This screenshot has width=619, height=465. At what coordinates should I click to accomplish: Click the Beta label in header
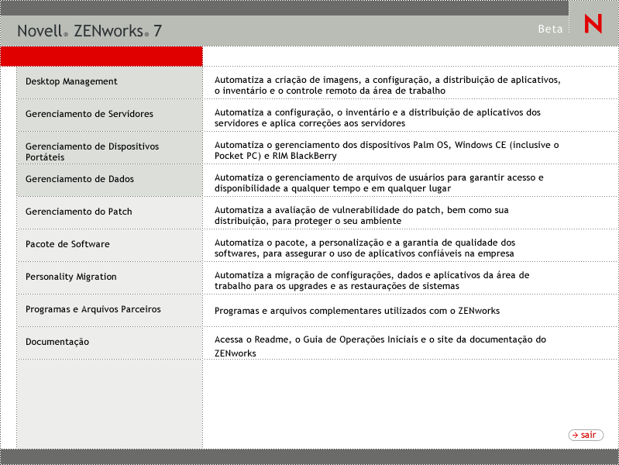(550, 29)
